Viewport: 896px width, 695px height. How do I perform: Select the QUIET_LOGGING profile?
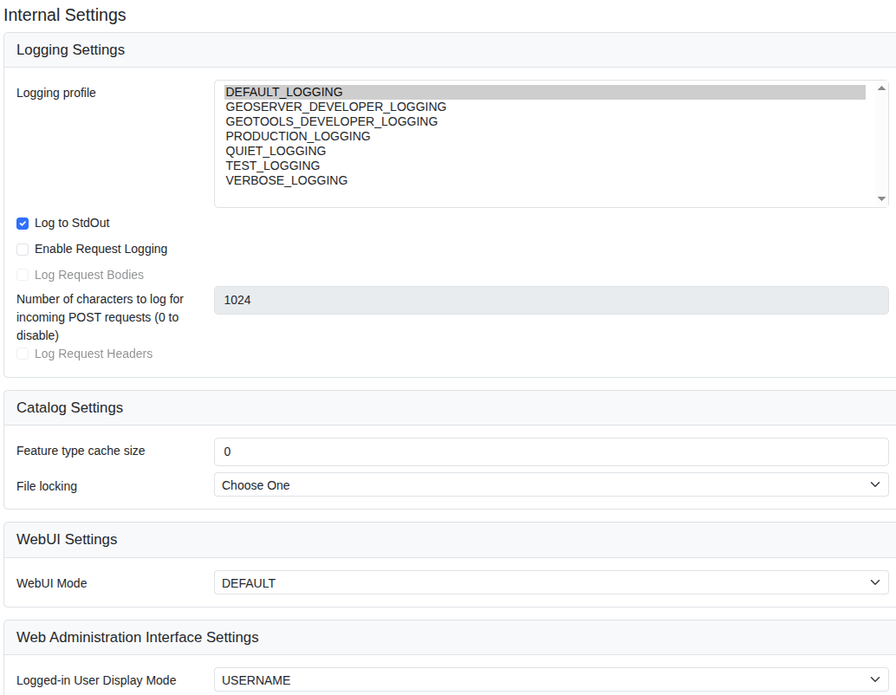click(276, 151)
